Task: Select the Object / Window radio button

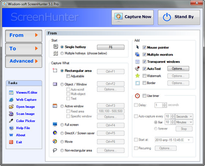Action: click(62, 84)
